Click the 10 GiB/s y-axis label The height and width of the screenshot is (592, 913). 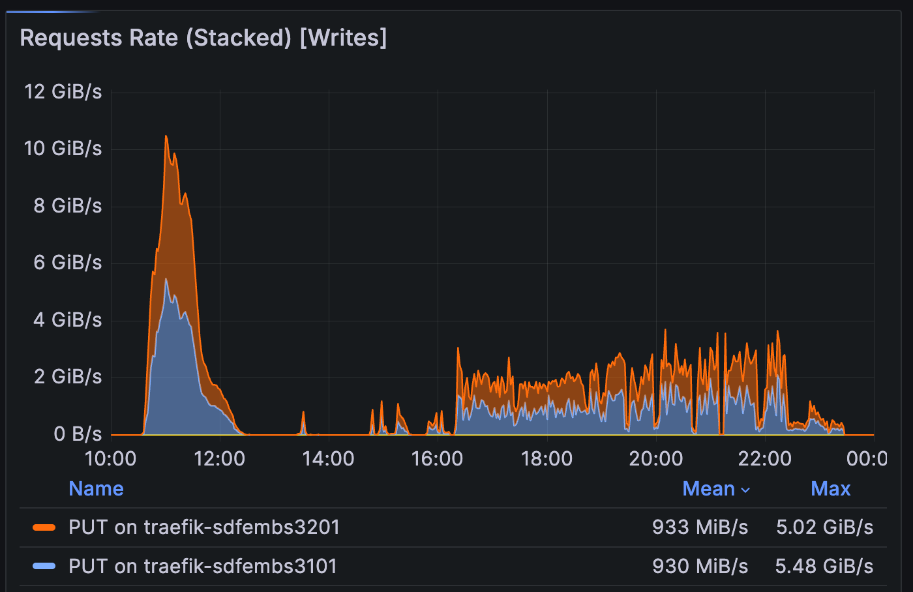pyautogui.click(x=63, y=149)
